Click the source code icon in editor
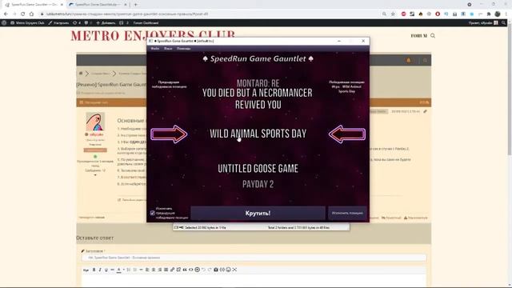The width and height of the screenshot is (512, 288). (191, 270)
